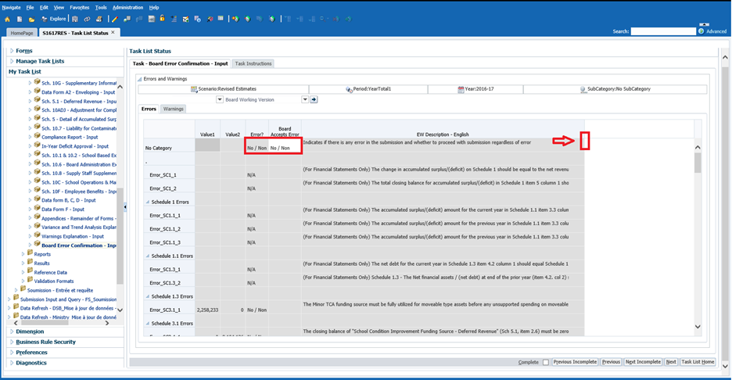The width and height of the screenshot is (732, 380).
Task: Click the task tree vertical scrollbar up arrow
Action: (120, 87)
